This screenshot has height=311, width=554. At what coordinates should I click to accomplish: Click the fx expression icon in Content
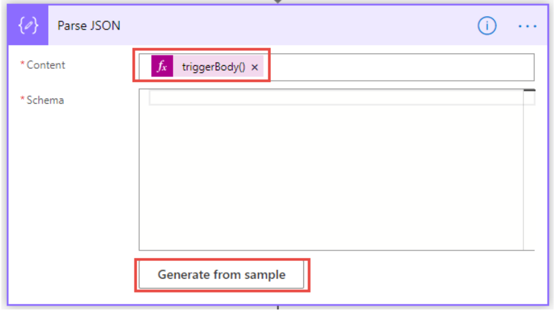click(162, 67)
